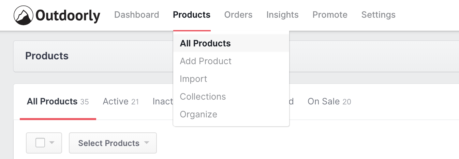
Task: Open the Promote nav item
Action: (330, 15)
